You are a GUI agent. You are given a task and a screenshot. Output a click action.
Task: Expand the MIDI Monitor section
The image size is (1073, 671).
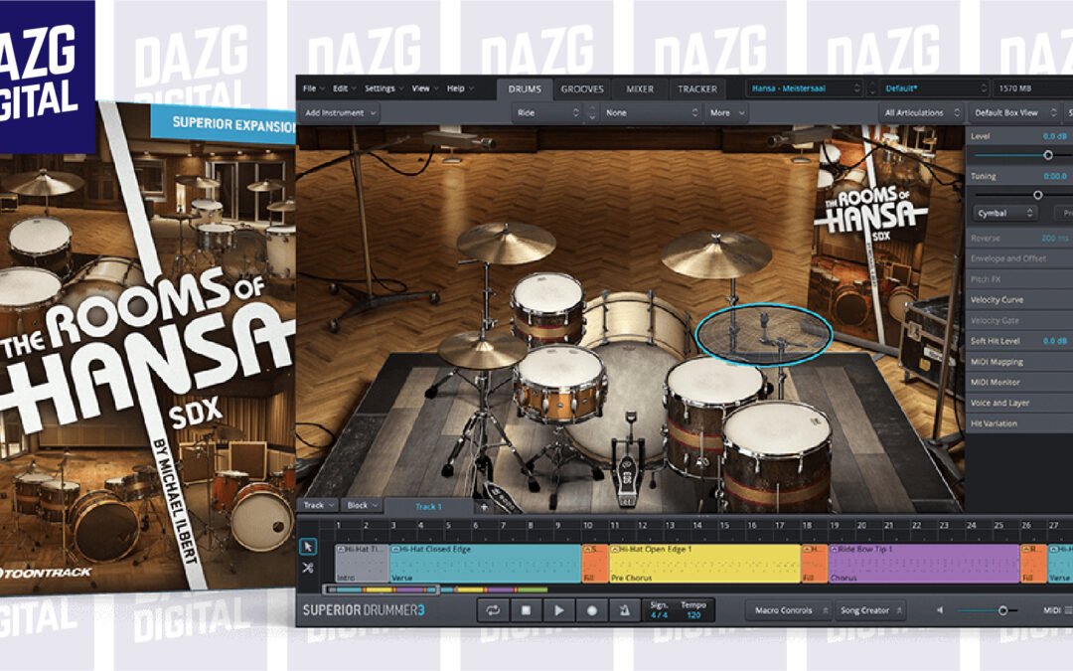click(1019, 382)
